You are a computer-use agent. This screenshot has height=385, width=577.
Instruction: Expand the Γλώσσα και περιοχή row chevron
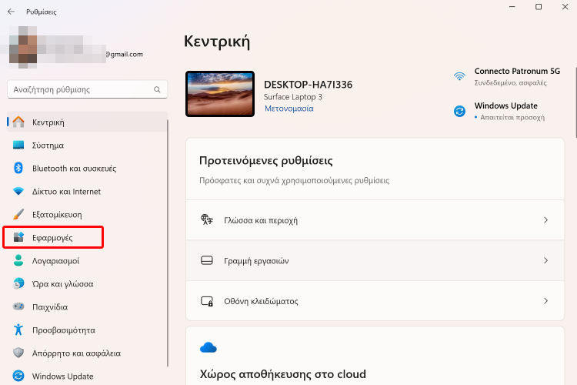545,220
